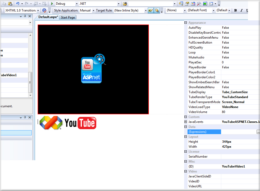Select the AutoPlay False value
260x191 pixels.
click(x=225, y=28)
